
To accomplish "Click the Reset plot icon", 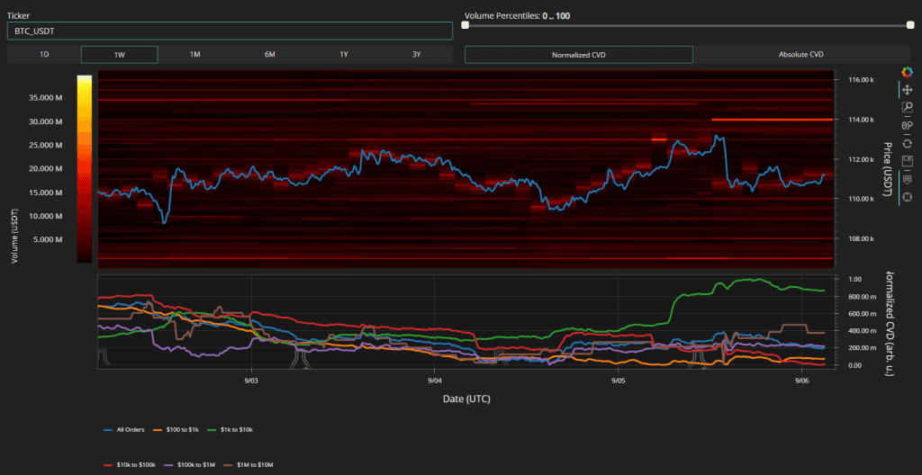I will 907,144.
